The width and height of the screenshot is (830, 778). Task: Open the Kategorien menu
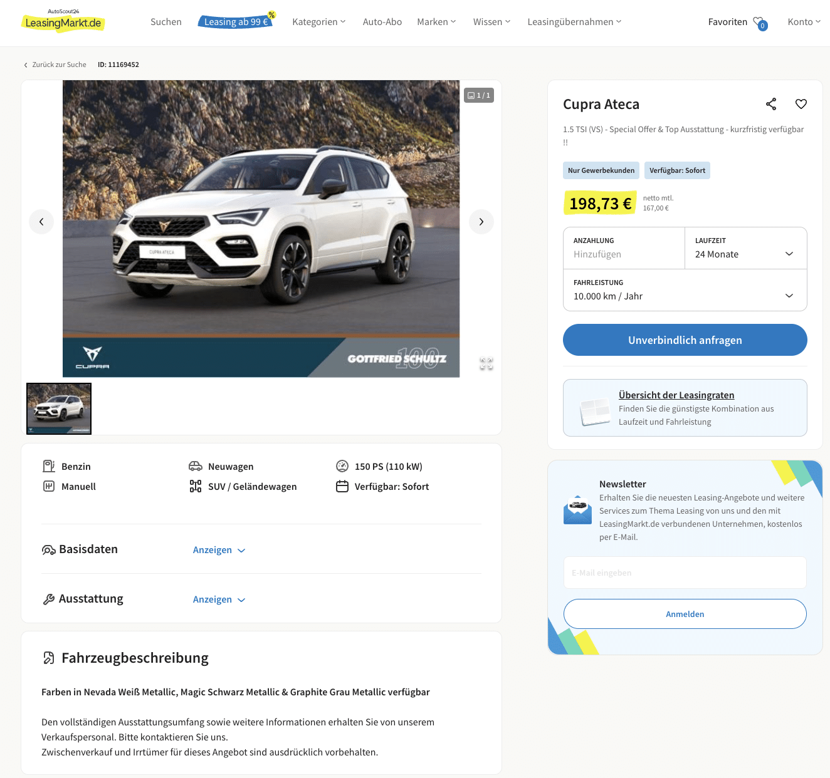[319, 22]
